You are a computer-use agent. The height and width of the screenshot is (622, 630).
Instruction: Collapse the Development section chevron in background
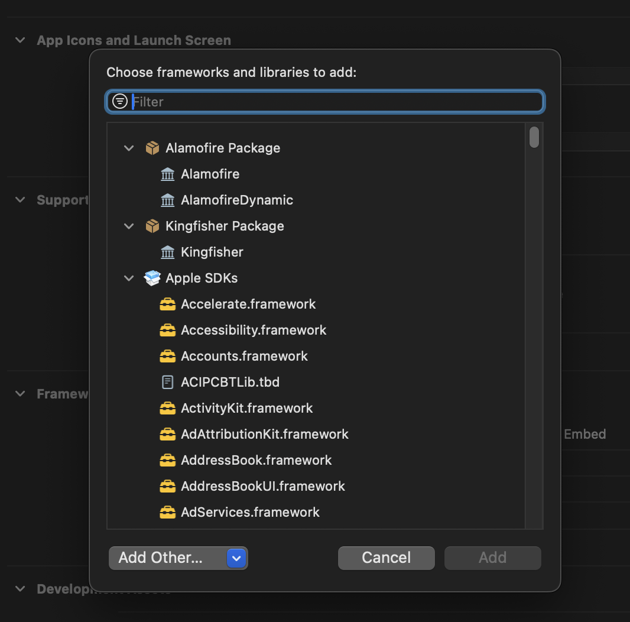coord(20,589)
